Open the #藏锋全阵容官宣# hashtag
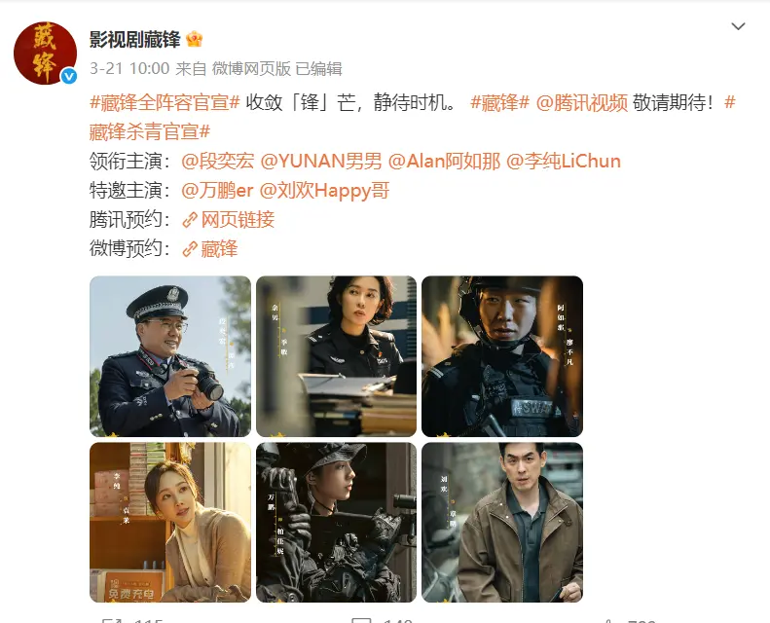 pos(165,102)
